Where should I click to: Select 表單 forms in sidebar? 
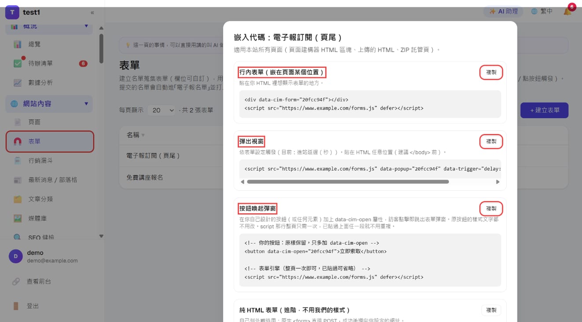tap(49, 141)
